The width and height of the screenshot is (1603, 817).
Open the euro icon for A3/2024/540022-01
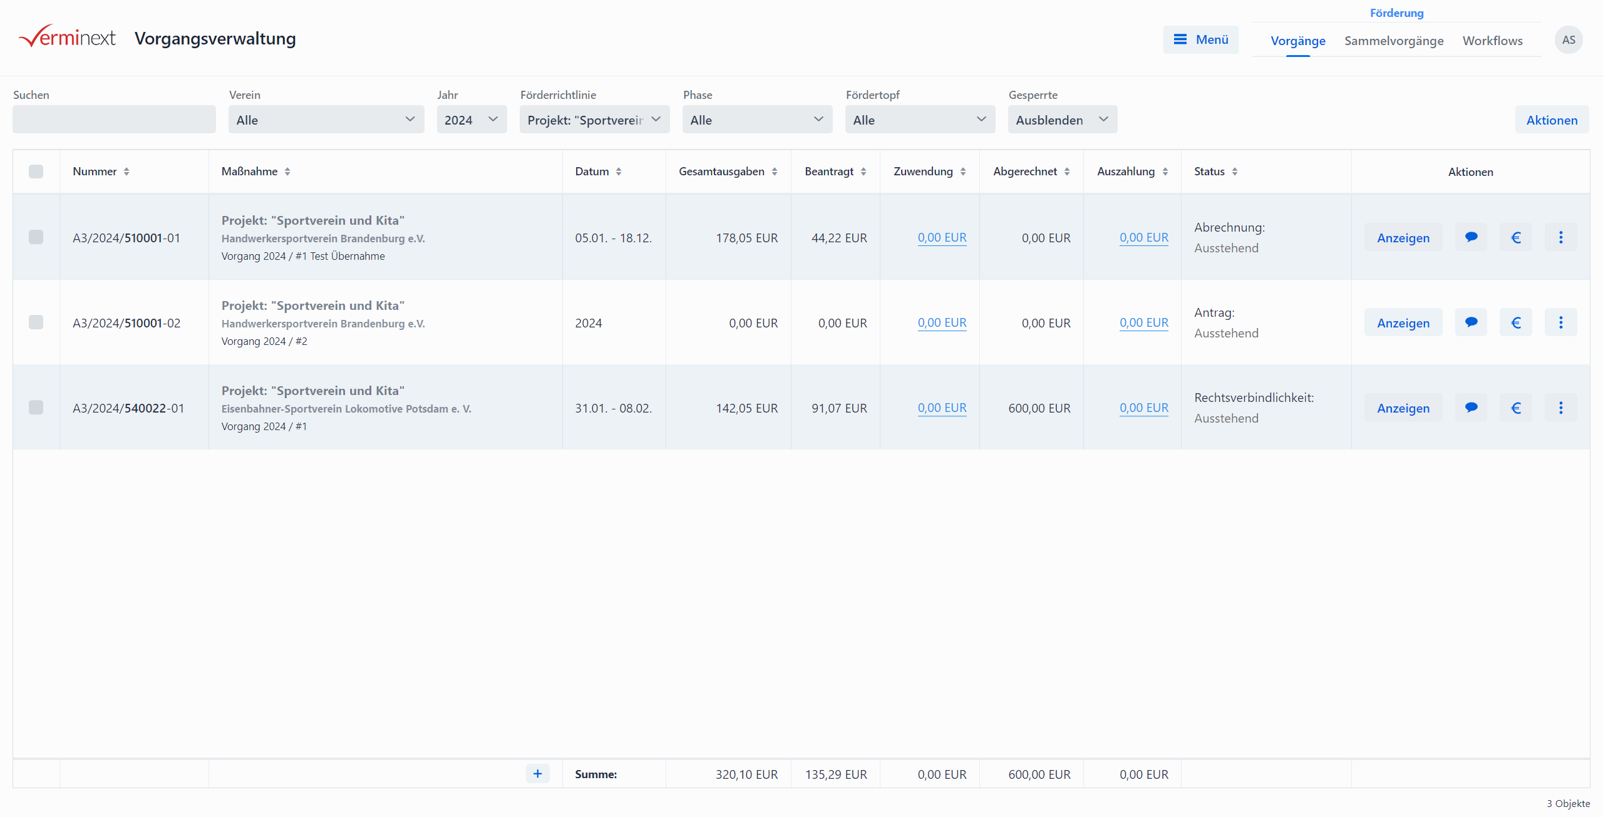pyautogui.click(x=1516, y=408)
